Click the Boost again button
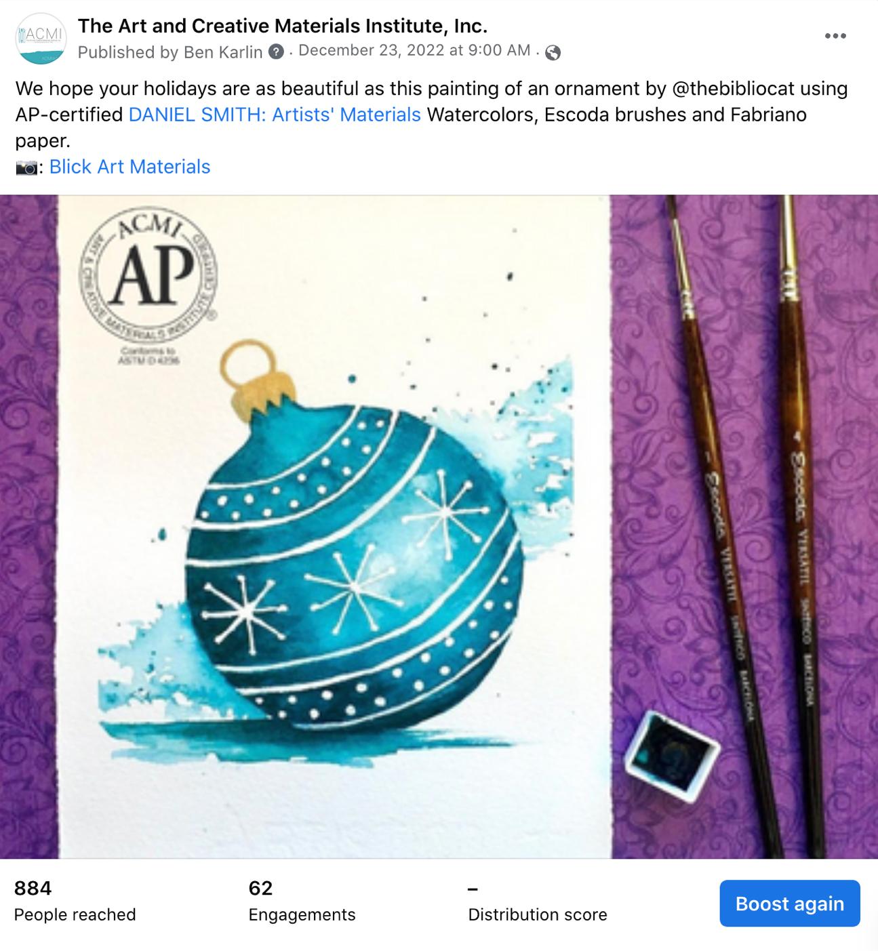878x951 pixels. [x=790, y=903]
